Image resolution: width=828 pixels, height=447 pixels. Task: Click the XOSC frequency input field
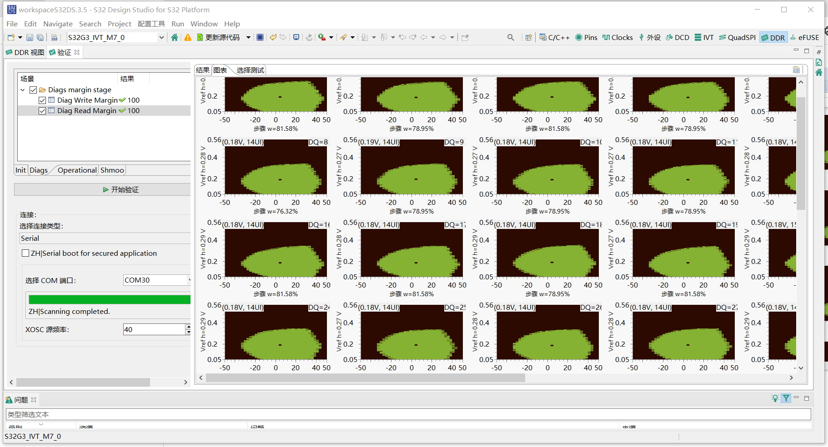154,329
